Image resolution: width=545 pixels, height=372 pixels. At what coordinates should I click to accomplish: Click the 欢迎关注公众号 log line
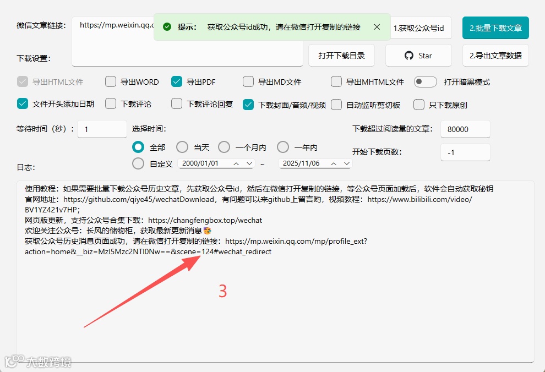[x=118, y=231]
